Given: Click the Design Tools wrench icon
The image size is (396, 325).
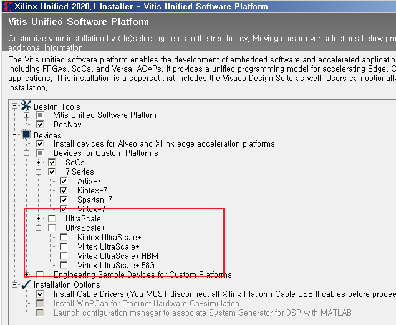Looking at the screenshot, I should tap(26, 106).
